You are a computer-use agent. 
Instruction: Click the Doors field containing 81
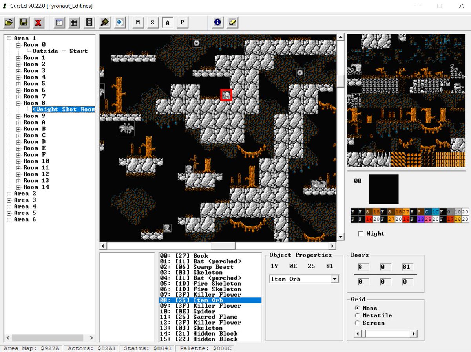click(x=407, y=267)
